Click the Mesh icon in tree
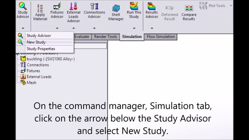The height and width of the screenshot is (140, 249). [x=23, y=82]
